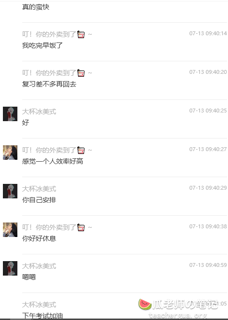Click message text 复习差不多再回去

pos(49,84)
